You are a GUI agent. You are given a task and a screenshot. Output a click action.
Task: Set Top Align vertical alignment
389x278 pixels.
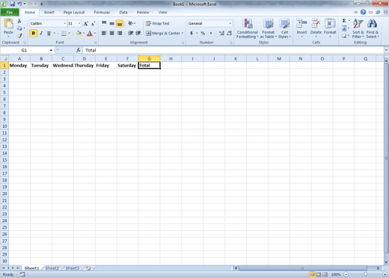click(104, 23)
